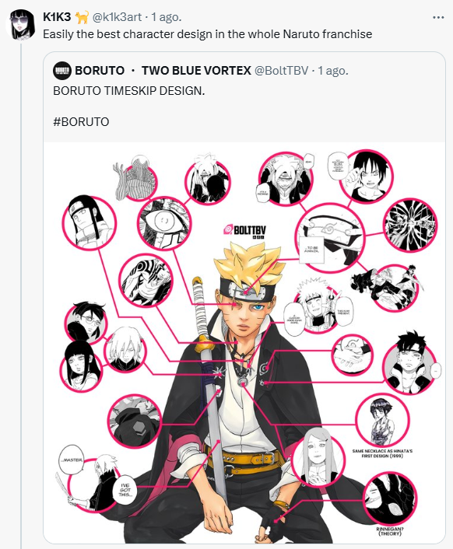Open the #BORUTO hashtag
This screenshot has height=549, width=453.
(x=81, y=122)
